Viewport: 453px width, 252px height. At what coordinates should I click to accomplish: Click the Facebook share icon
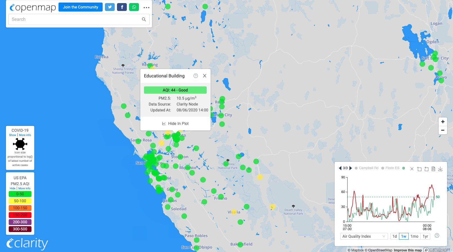[x=122, y=7]
